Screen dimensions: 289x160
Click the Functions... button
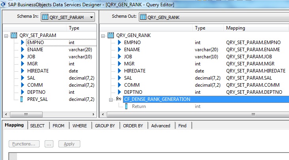click(24, 144)
